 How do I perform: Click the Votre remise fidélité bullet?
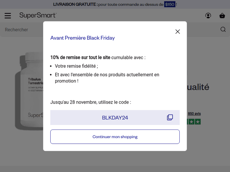pyautogui.click(x=76, y=66)
